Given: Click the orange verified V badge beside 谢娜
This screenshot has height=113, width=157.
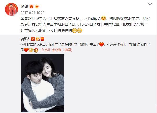Looking at the screenshot, I should tap(32, 7).
